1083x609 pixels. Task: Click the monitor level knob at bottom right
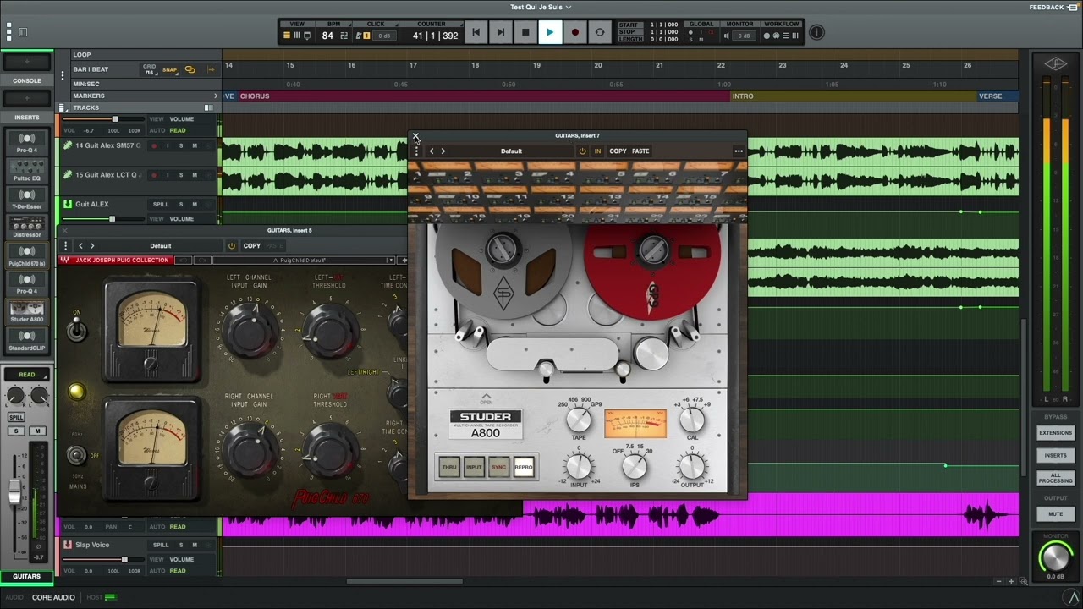tap(1055, 557)
